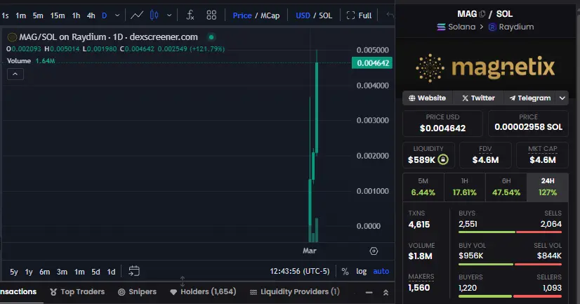Set chart range to 1y
Viewport: 580px width, 304px height.
tap(29, 272)
